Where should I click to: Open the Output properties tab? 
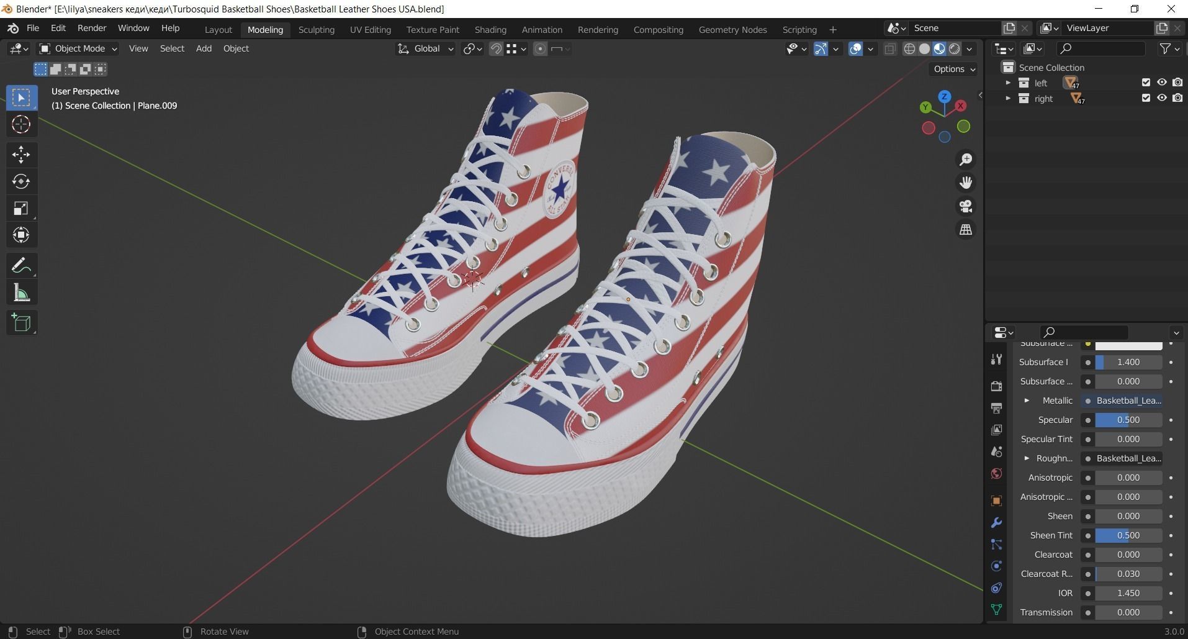click(996, 408)
